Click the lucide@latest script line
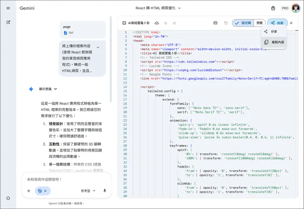 coord(191,70)
